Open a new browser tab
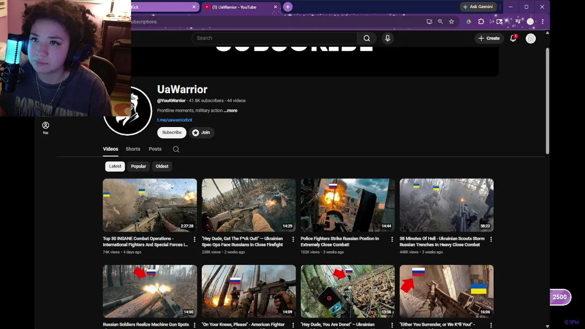This screenshot has height=329, width=585. point(287,7)
